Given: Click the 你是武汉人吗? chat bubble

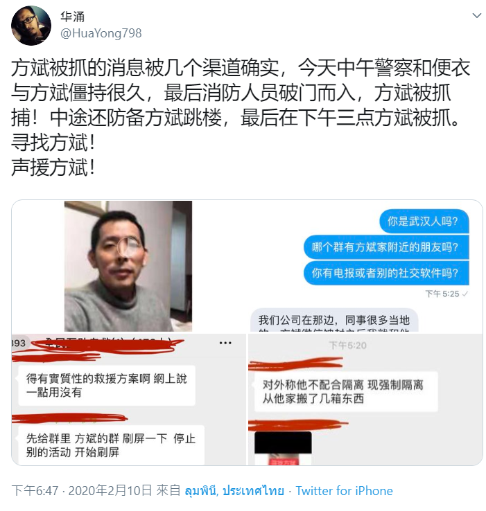Looking at the screenshot, I should pos(424,222).
